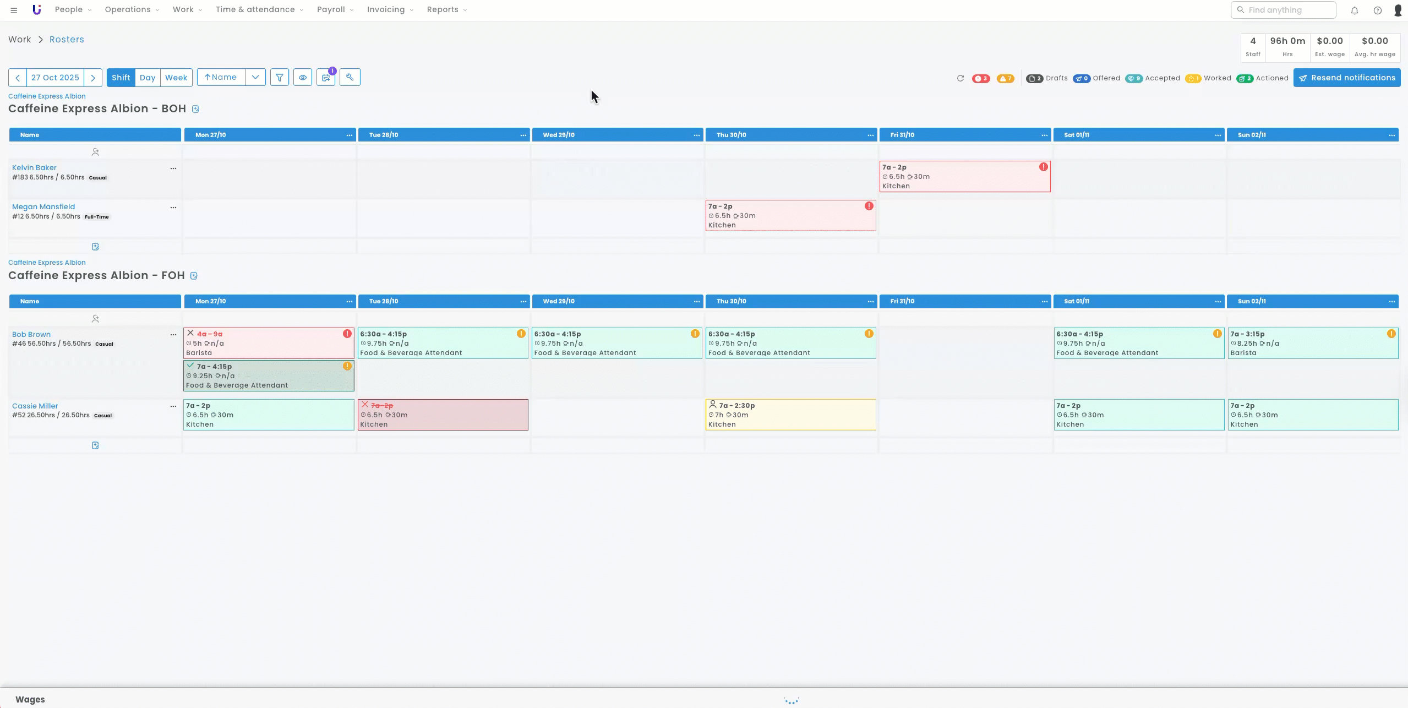Open the Reports menu
This screenshot has height=708, width=1408.
pos(446,9)
